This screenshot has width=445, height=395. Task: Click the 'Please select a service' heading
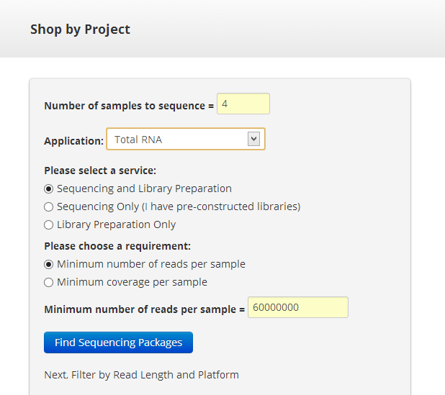100,171
